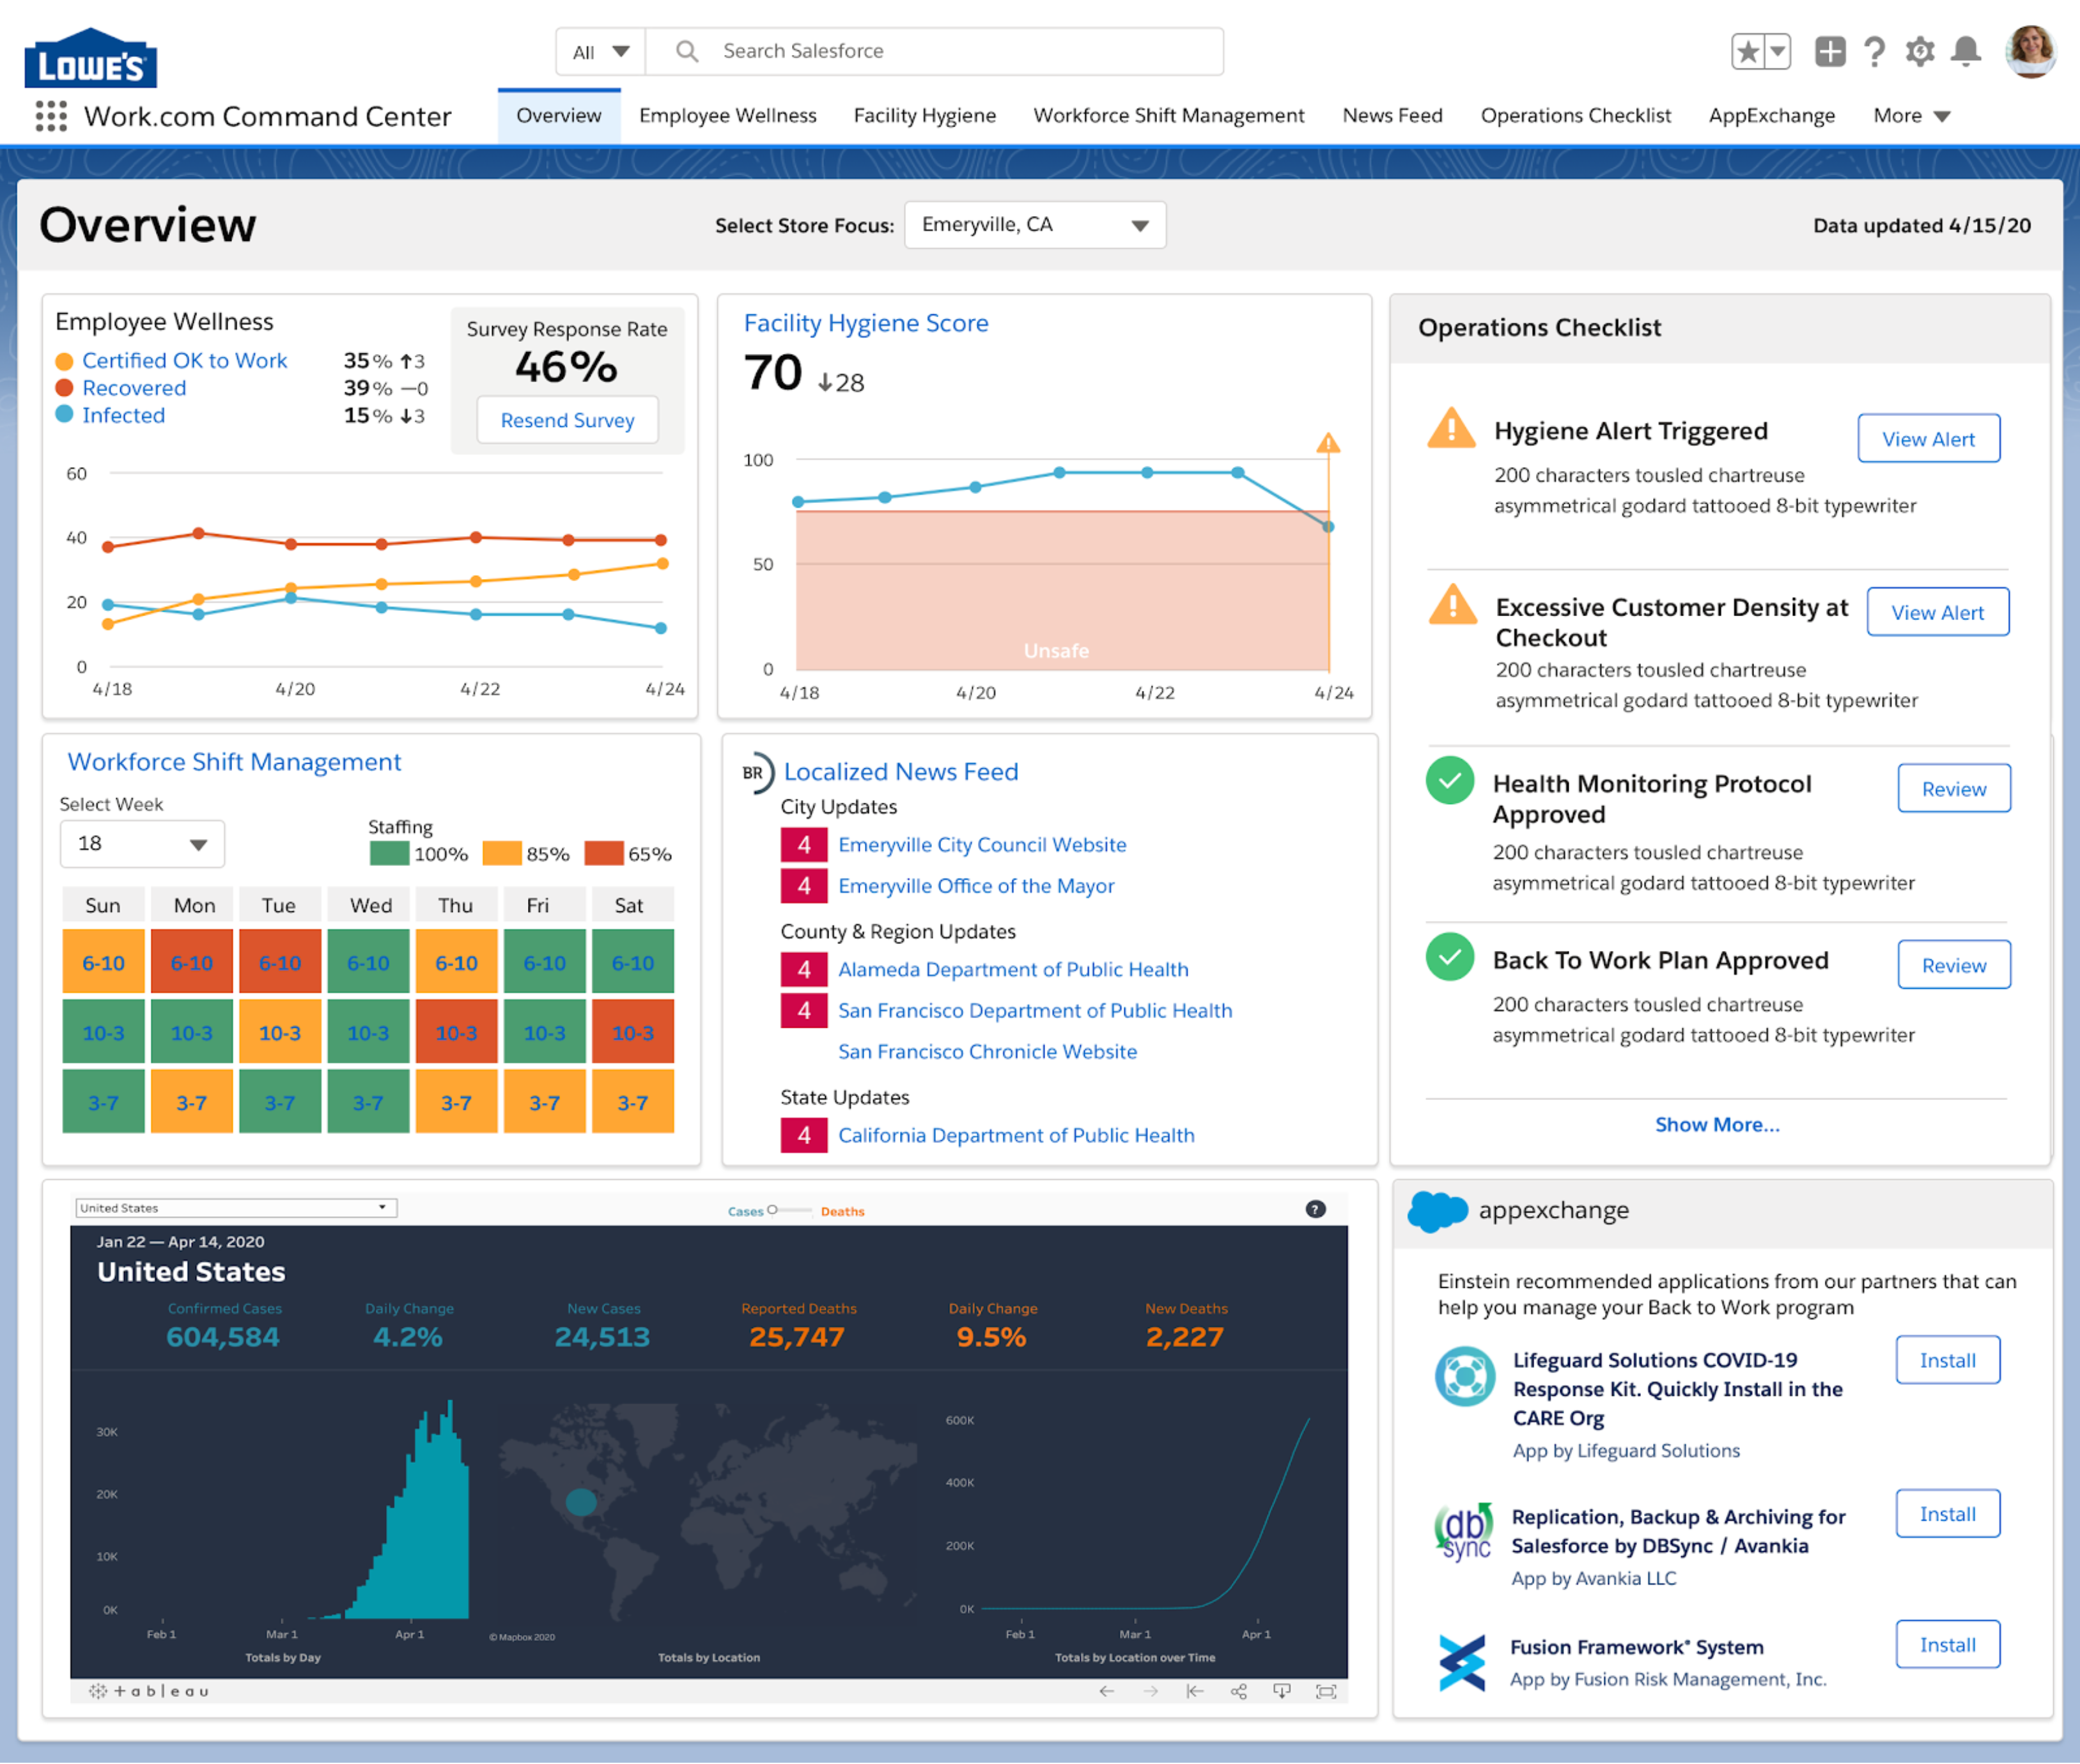Open the Employee Wellness tab
This screenshot has height=1764, width=2080.
(728, 115)
